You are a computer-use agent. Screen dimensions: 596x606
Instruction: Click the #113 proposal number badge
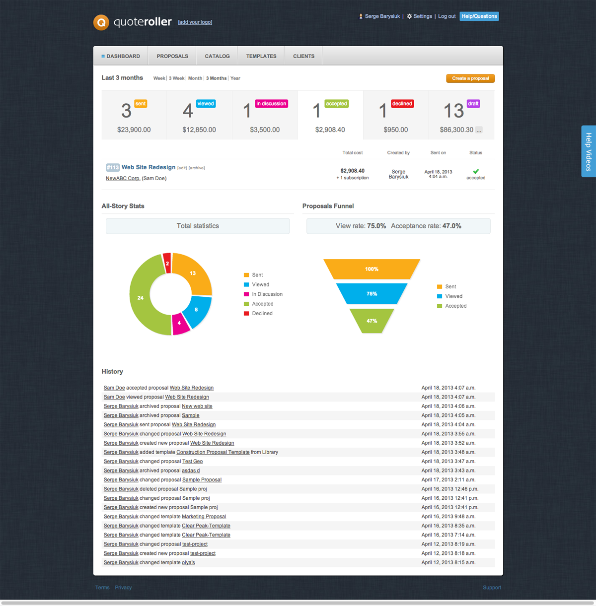(x=113, y=168)
